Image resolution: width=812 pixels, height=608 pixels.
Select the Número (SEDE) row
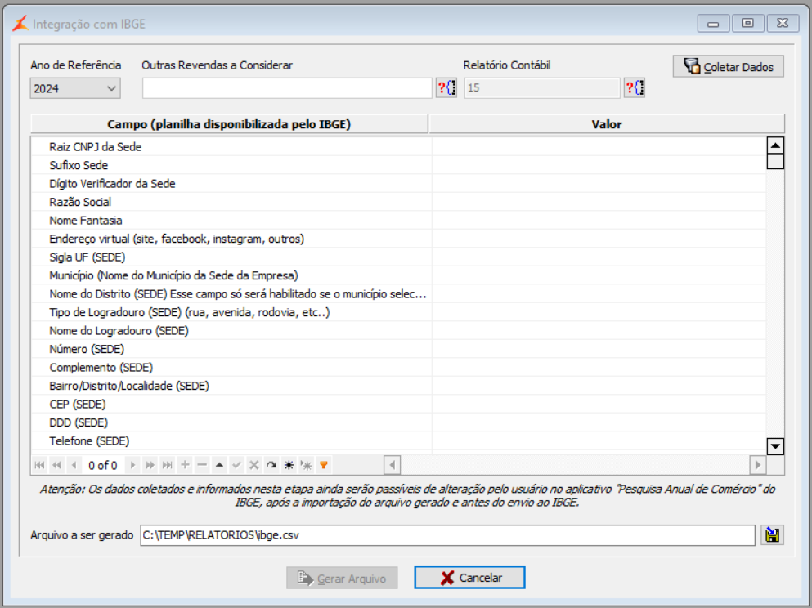(x=398, y=349)
